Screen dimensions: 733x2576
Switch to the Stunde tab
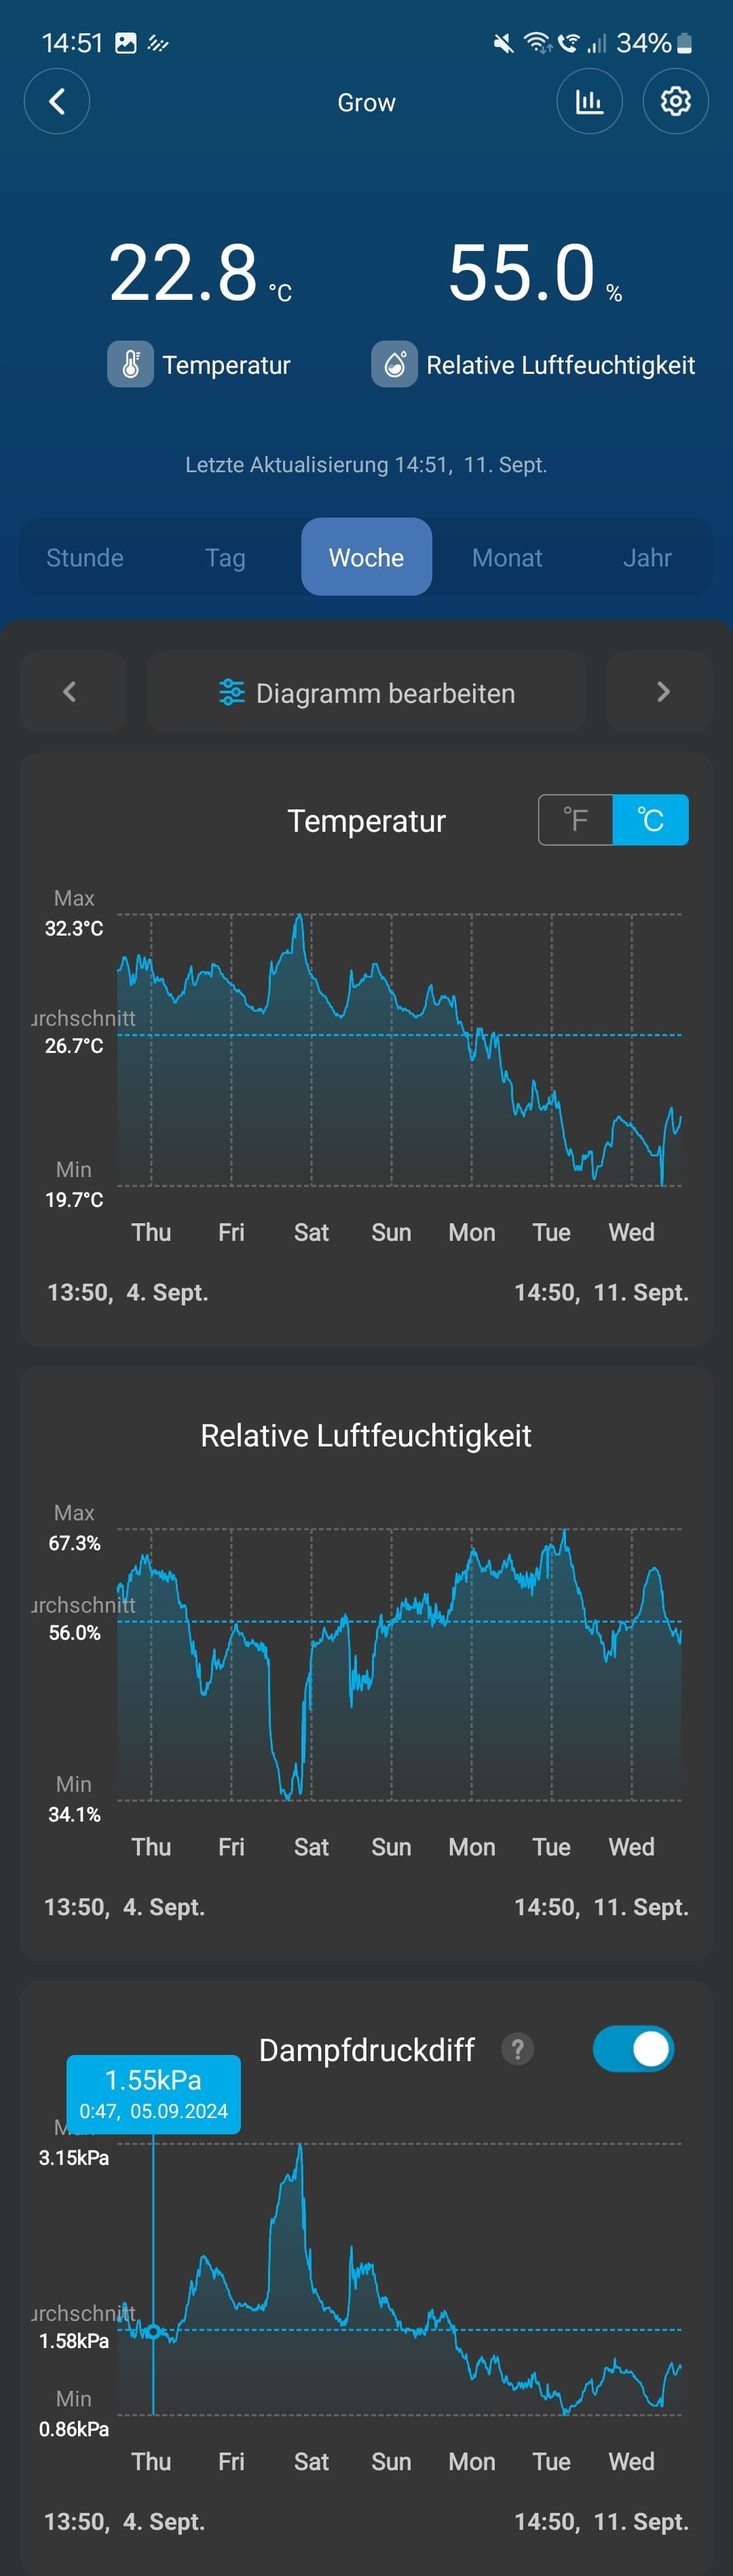pos(85,557)
